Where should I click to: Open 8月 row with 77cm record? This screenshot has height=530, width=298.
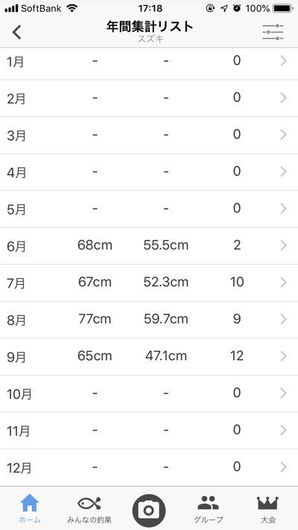pyautogui.click(x=149, y=320)
